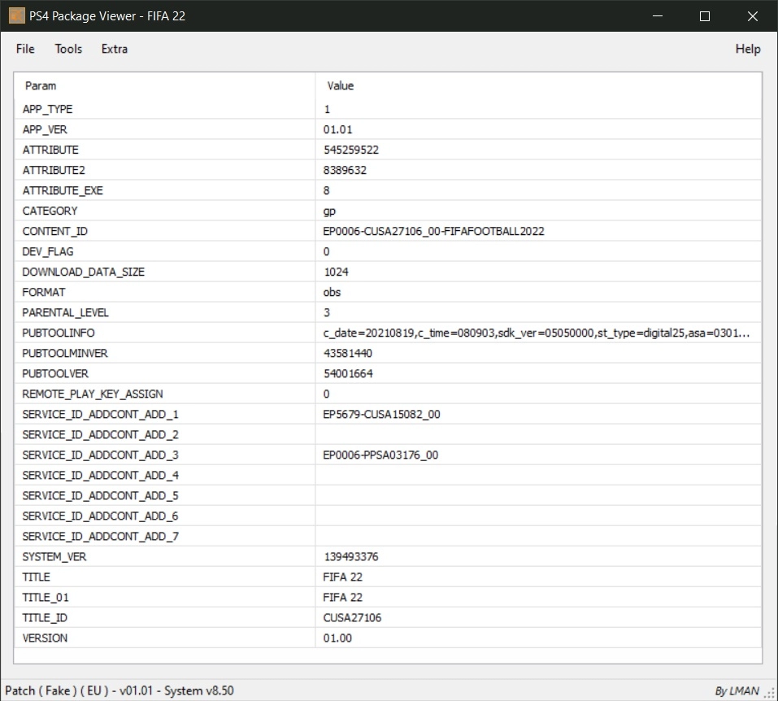Image resolution: width=778 pixels, height=701 pixels.
Task: Select the PUBTOOLINFO value cell
Action: pos(536,333)
